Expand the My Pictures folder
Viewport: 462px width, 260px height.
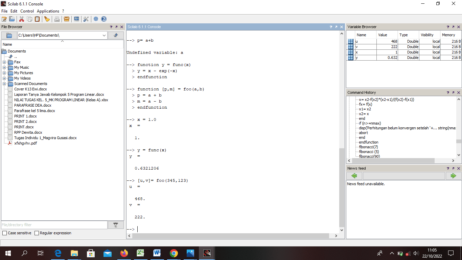[x=4, y=73]
